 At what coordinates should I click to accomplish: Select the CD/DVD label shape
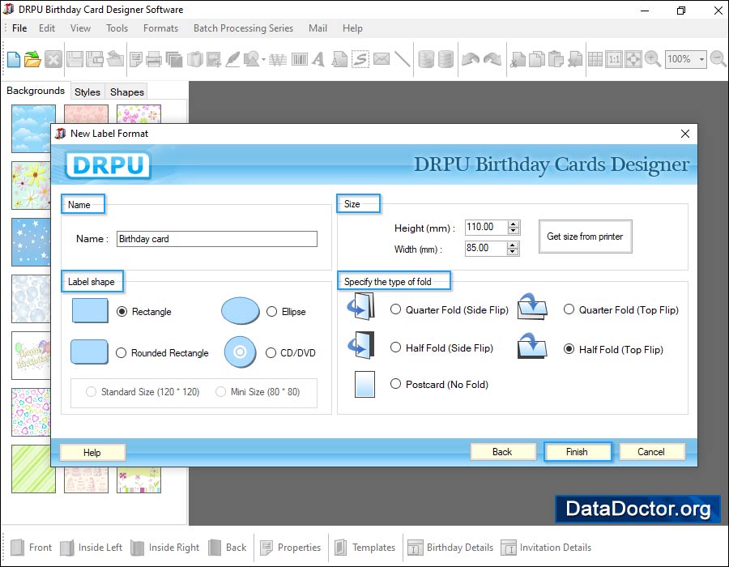coord(271,353)
